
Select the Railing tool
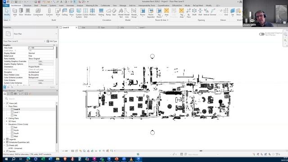(x=101, y=12)
